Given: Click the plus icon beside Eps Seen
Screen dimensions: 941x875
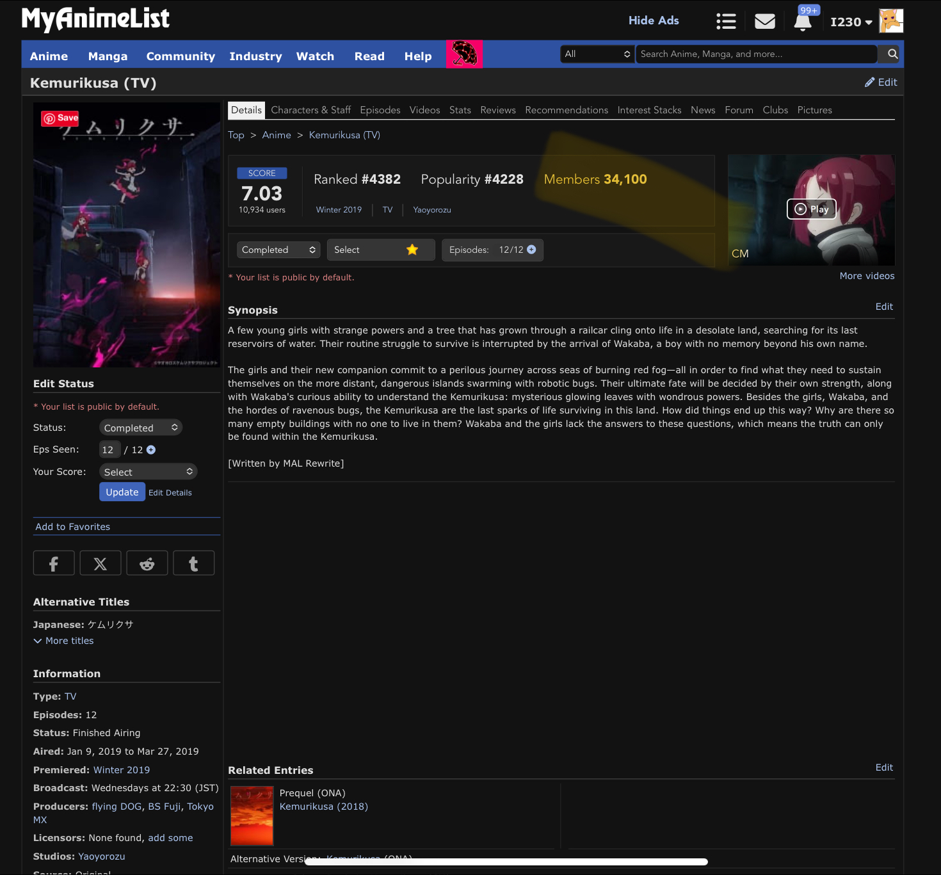Looking at the screenshot, I should pos(151,450).
